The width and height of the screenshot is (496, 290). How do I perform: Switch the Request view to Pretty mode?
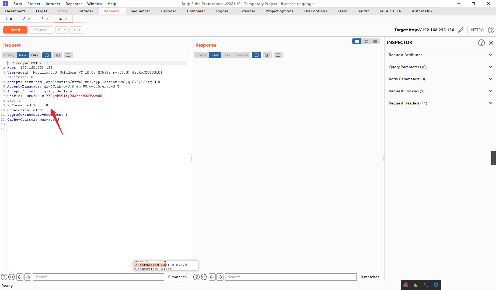pyautogui.click(x=9, y=55)
